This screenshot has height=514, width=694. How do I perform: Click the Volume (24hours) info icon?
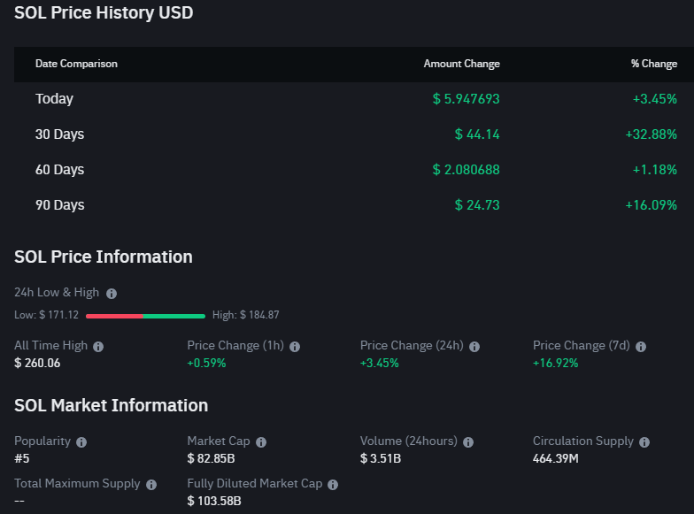point(468,441)
